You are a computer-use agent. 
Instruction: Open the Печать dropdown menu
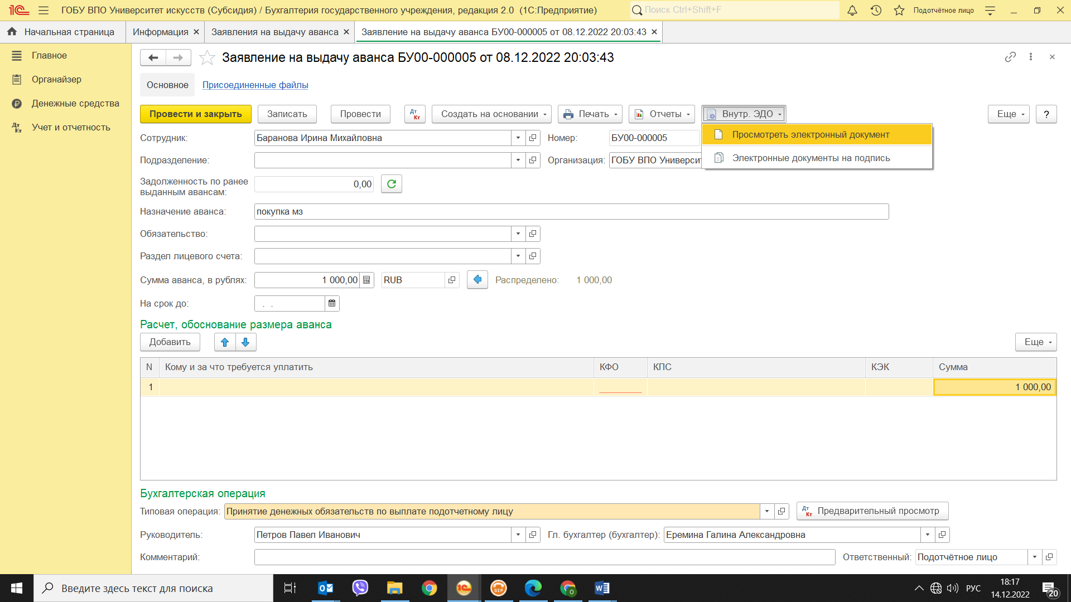tap(590, 114)
